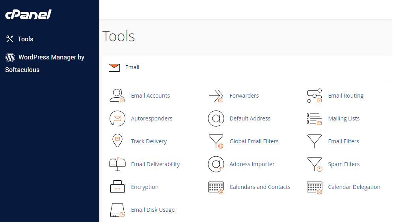Select the Email Disk Usage icon
393x222 pixels.
click(x=117, y=210)
